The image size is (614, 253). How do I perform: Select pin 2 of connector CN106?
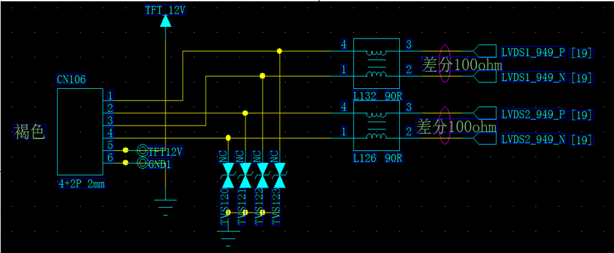111,107
